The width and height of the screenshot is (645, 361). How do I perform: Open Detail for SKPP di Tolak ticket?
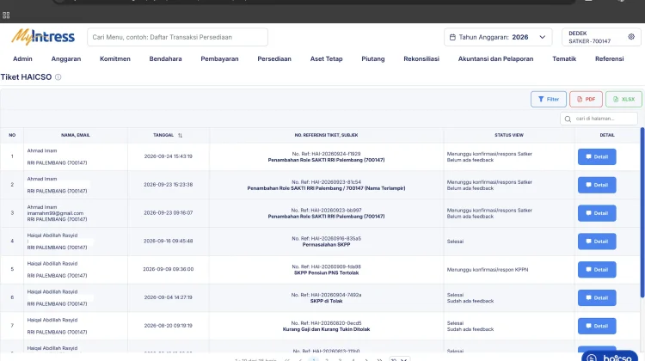(597, 297)
